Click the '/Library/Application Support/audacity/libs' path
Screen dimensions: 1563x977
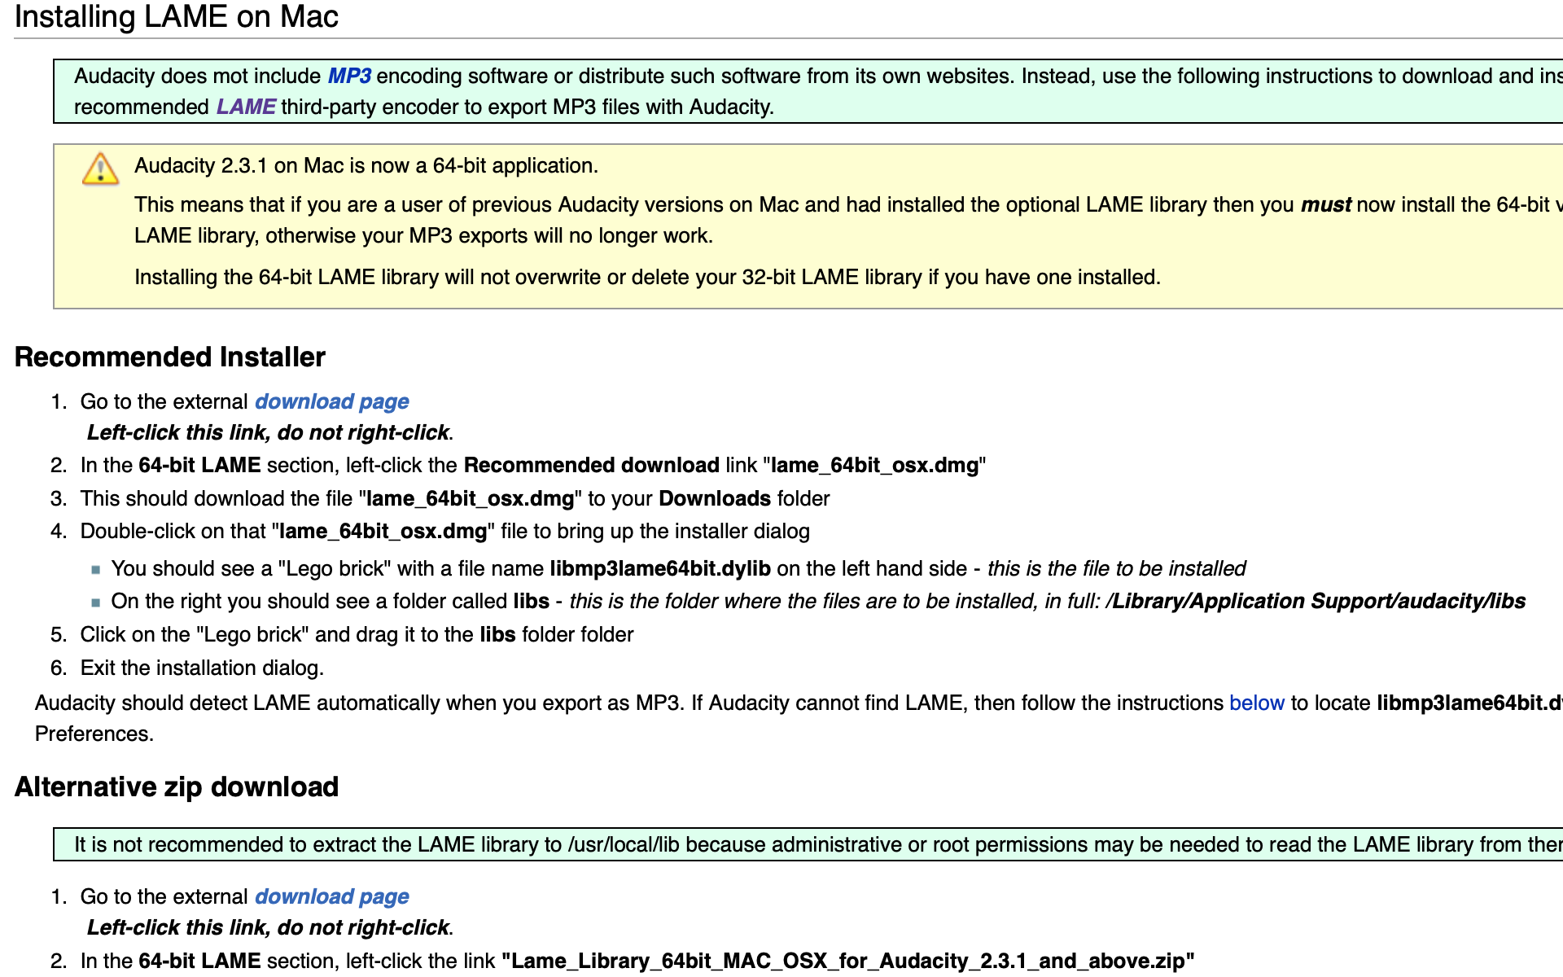1316,601
